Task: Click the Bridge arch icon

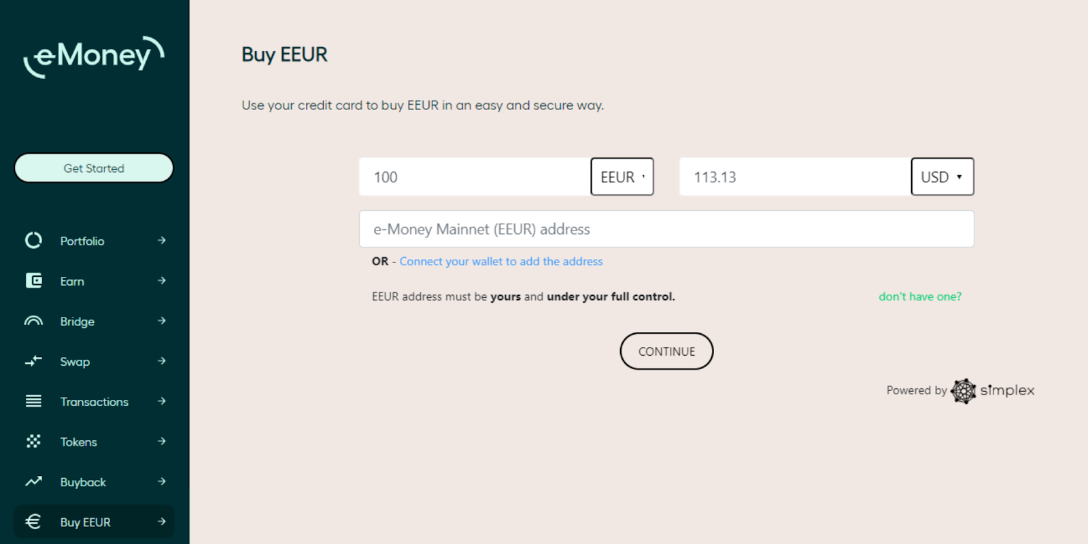Action: point(33,321)
